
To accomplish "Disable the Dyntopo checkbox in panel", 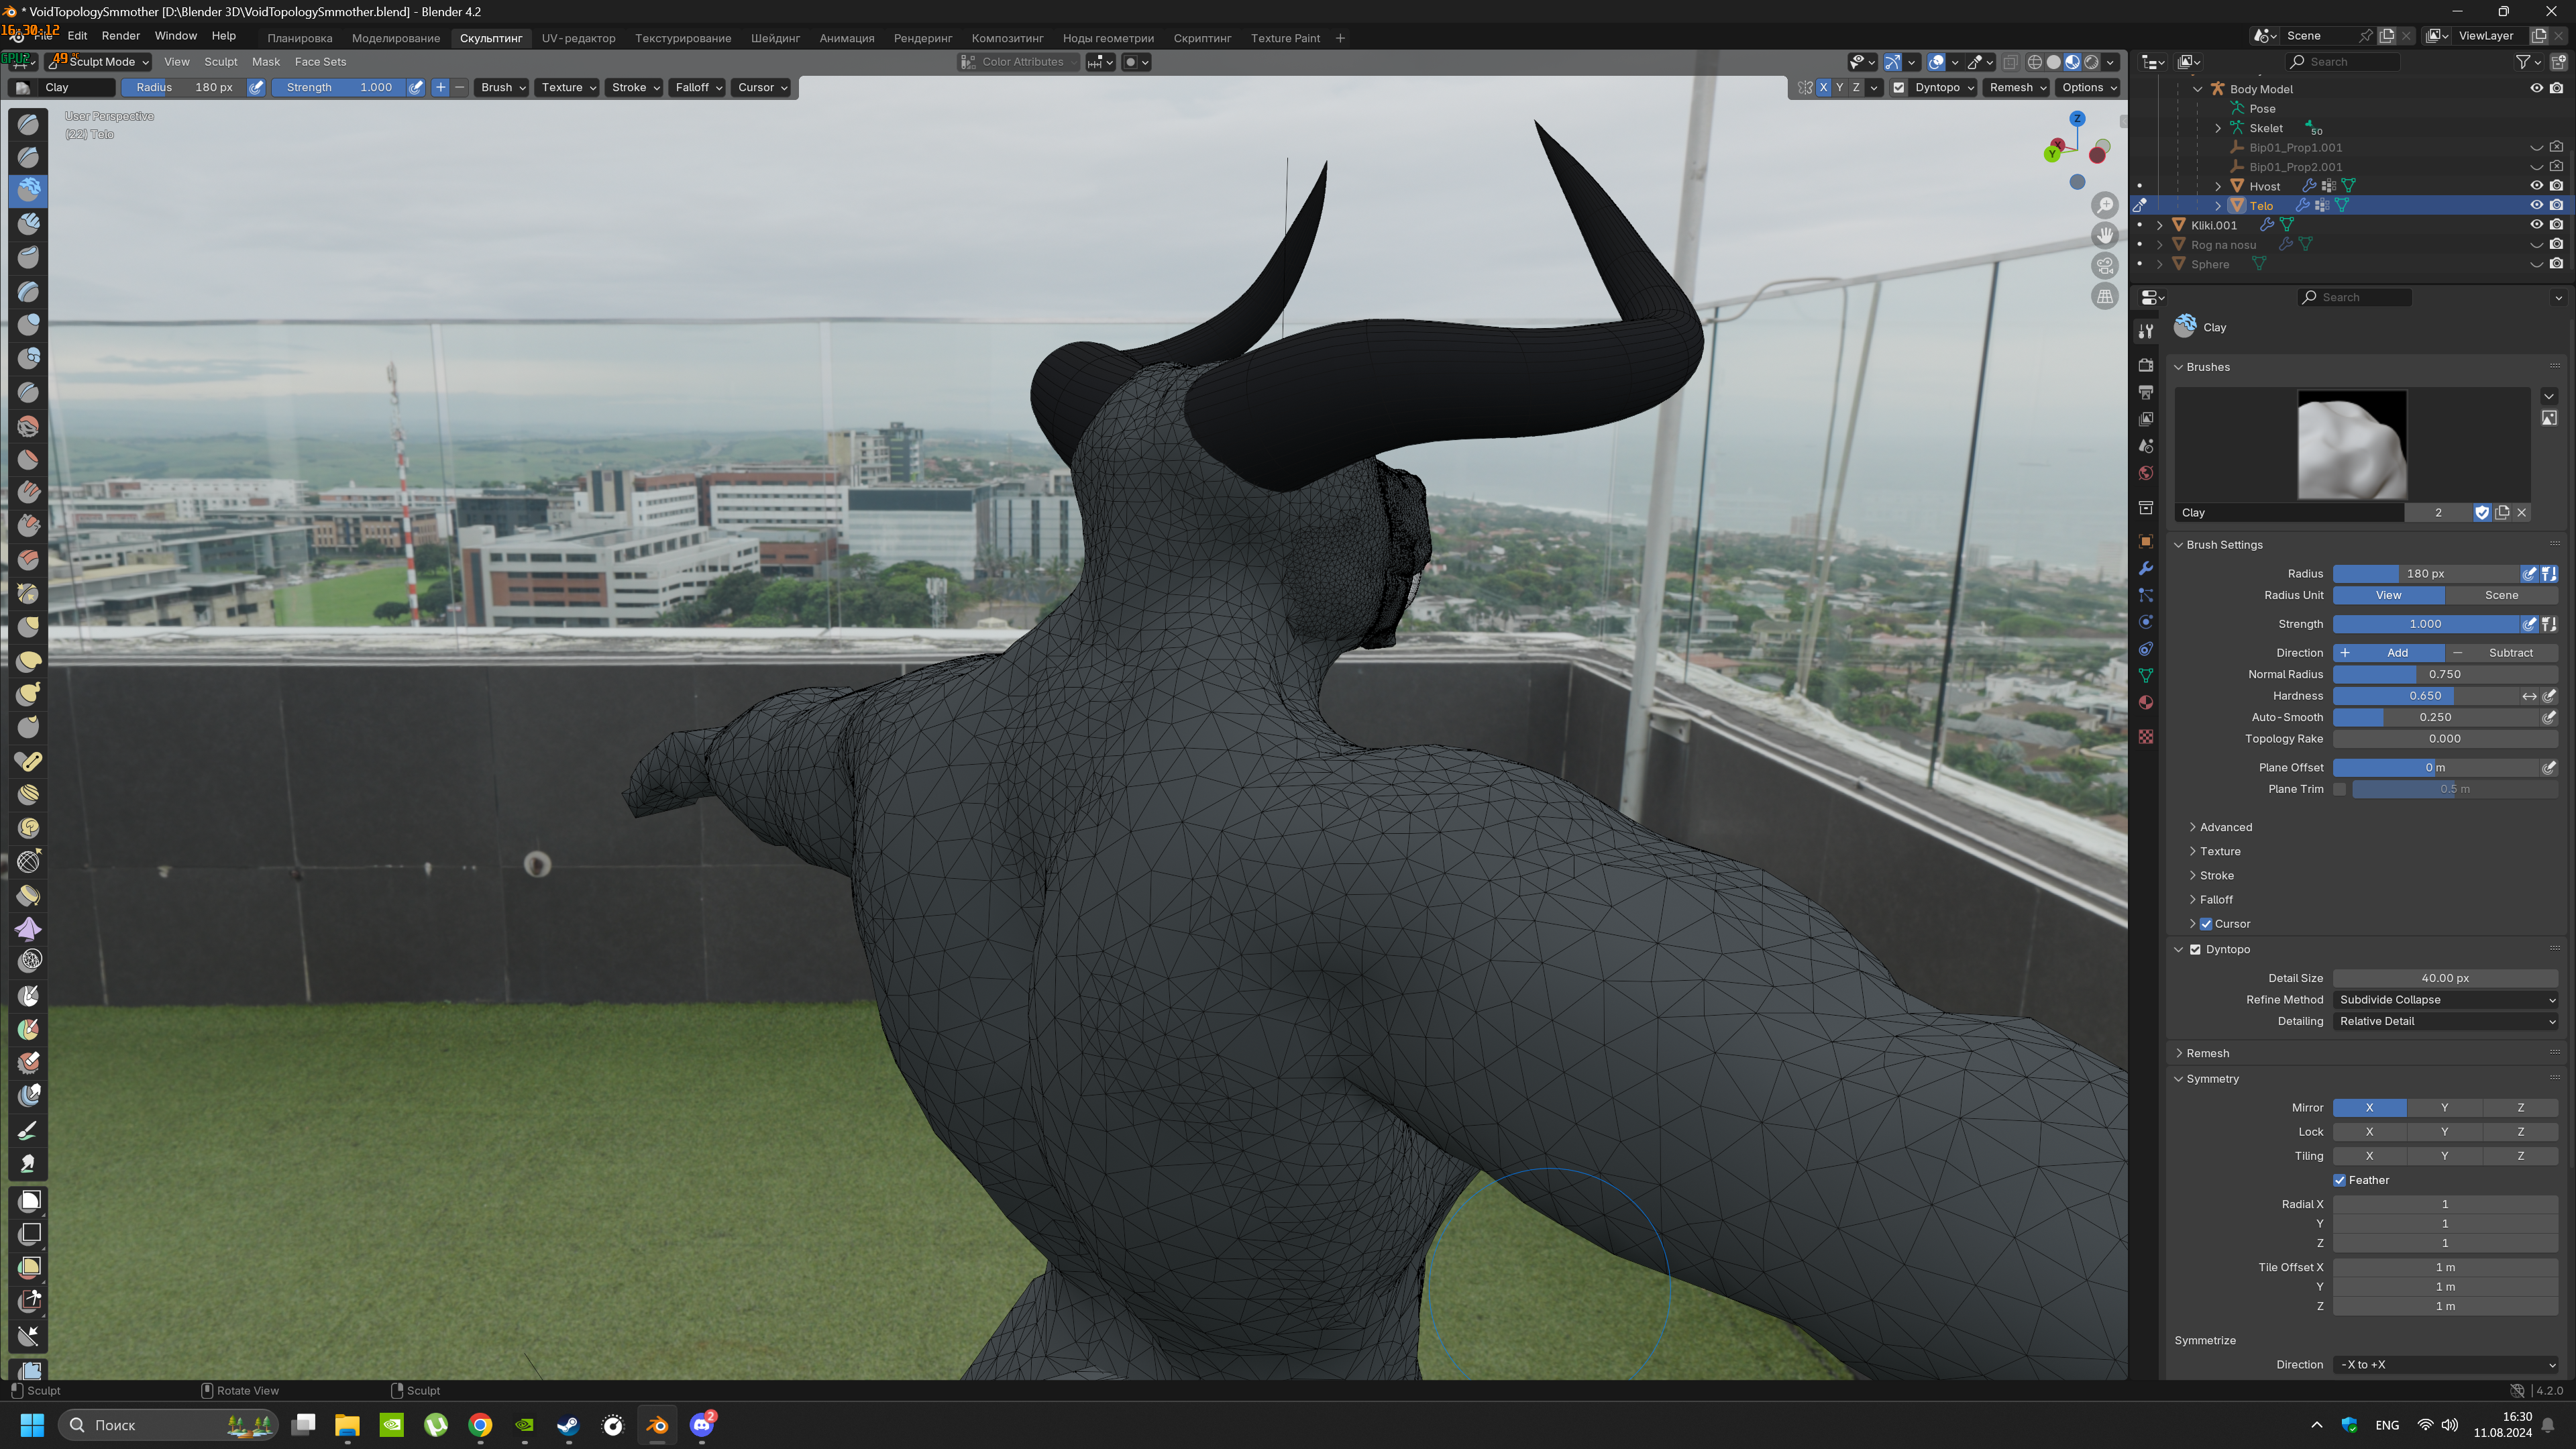I will pyautogui.click(x=2195, y=949).
